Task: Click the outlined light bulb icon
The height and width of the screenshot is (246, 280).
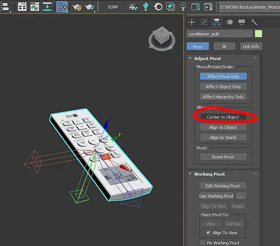Action: pyautogui.click(x=183, y=7)
